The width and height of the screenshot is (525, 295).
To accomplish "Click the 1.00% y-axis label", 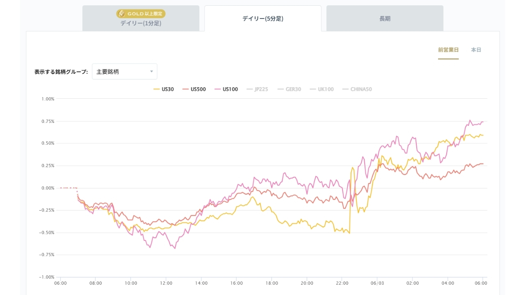I will (48, 99).
